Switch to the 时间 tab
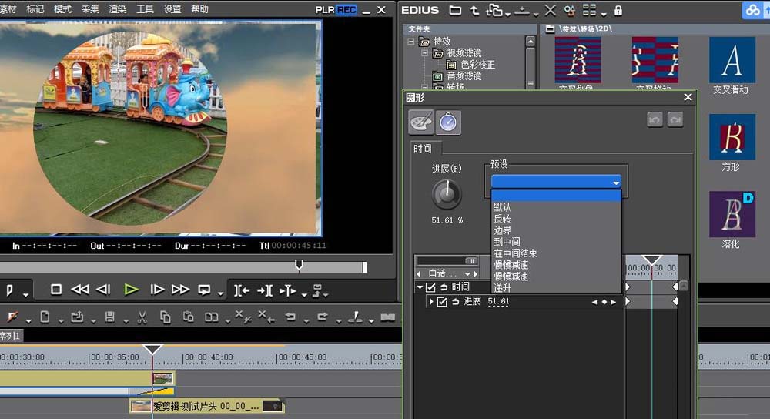 [x=425, y=149]
